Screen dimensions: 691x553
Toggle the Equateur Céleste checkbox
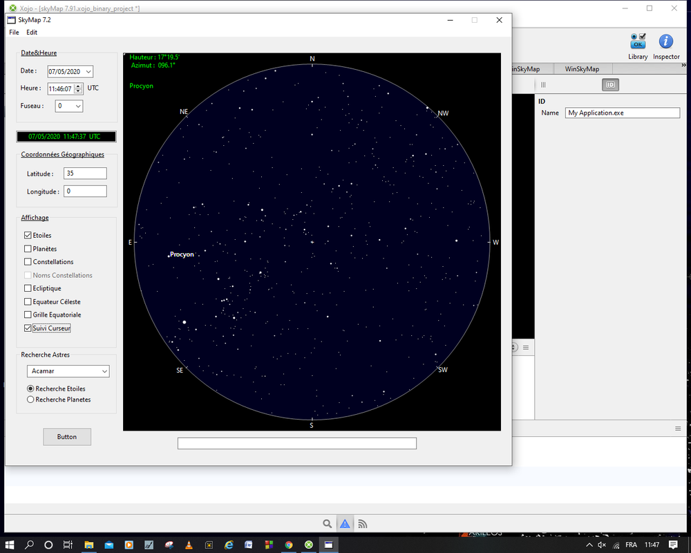[x=28, y=301]
